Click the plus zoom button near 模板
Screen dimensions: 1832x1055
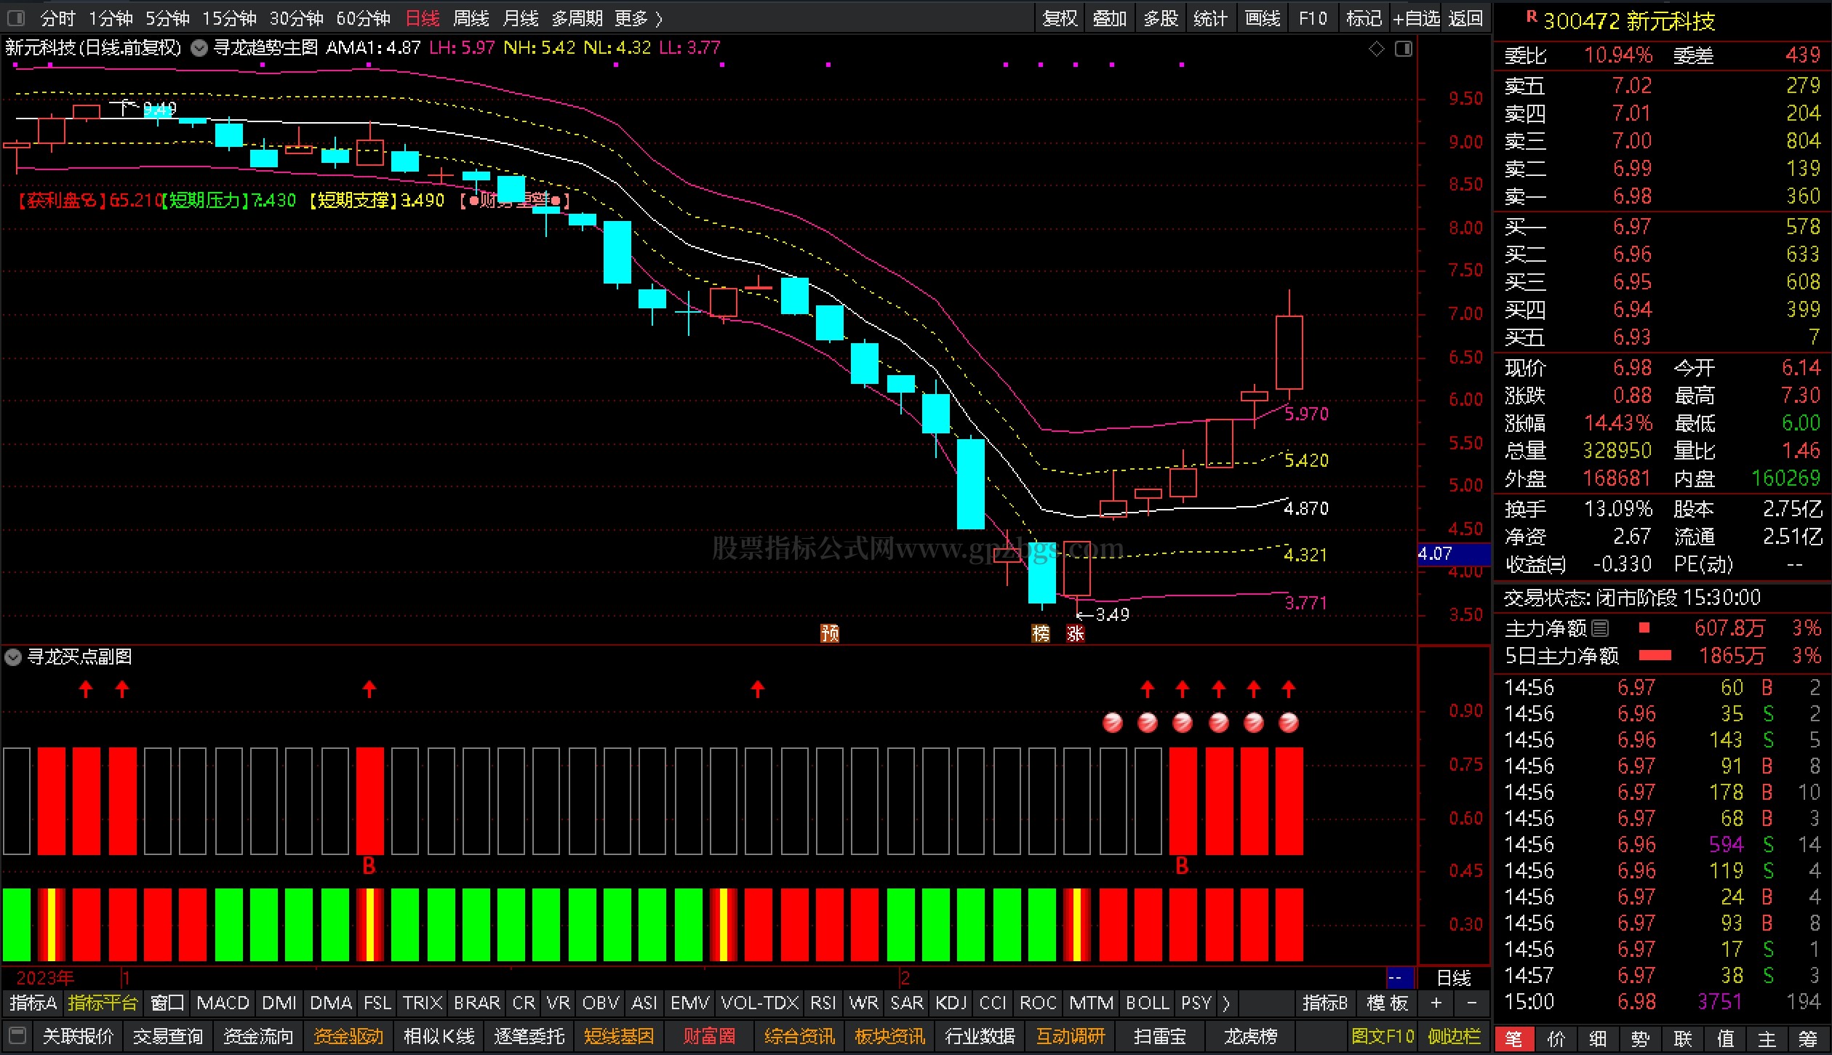click(1436, 1003)
